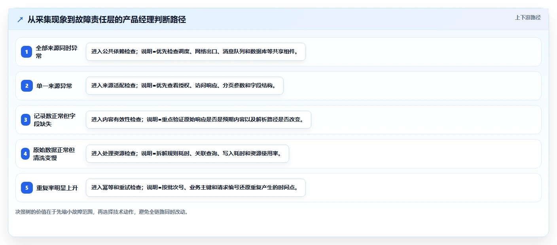Select the label 记录数正常但字段缺失

[55, 120]
